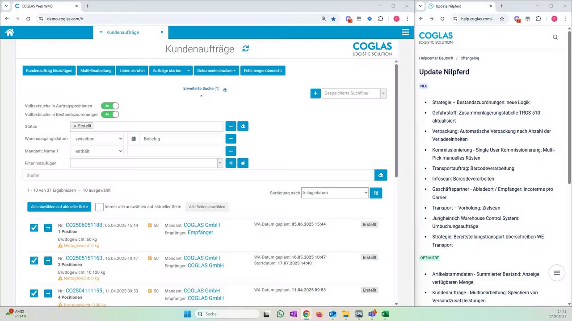This screenshot has width=572, height=321.
Task: Click Listen abrufen button
Action: pyautogui.click(x=132, y=70)
